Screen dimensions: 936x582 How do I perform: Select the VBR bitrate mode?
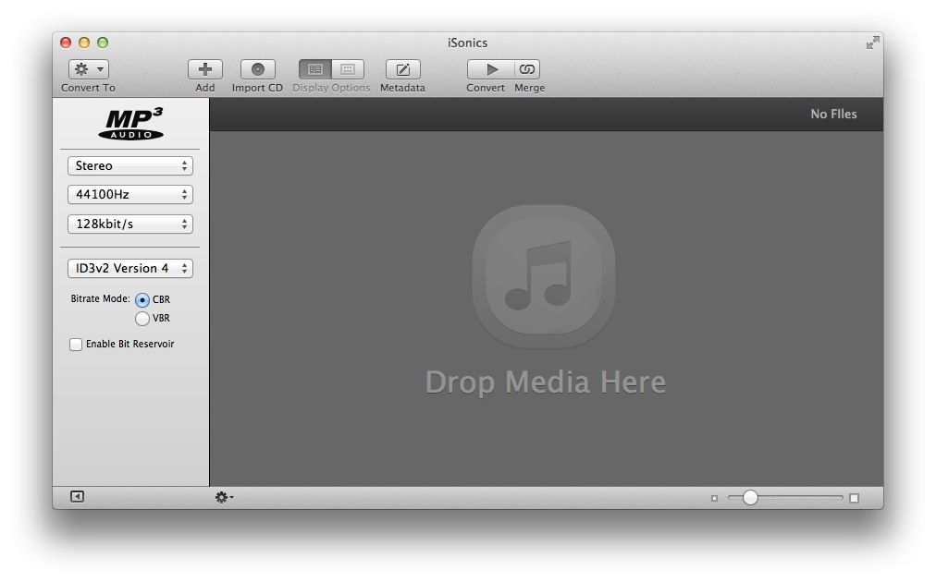pos(142,319)
